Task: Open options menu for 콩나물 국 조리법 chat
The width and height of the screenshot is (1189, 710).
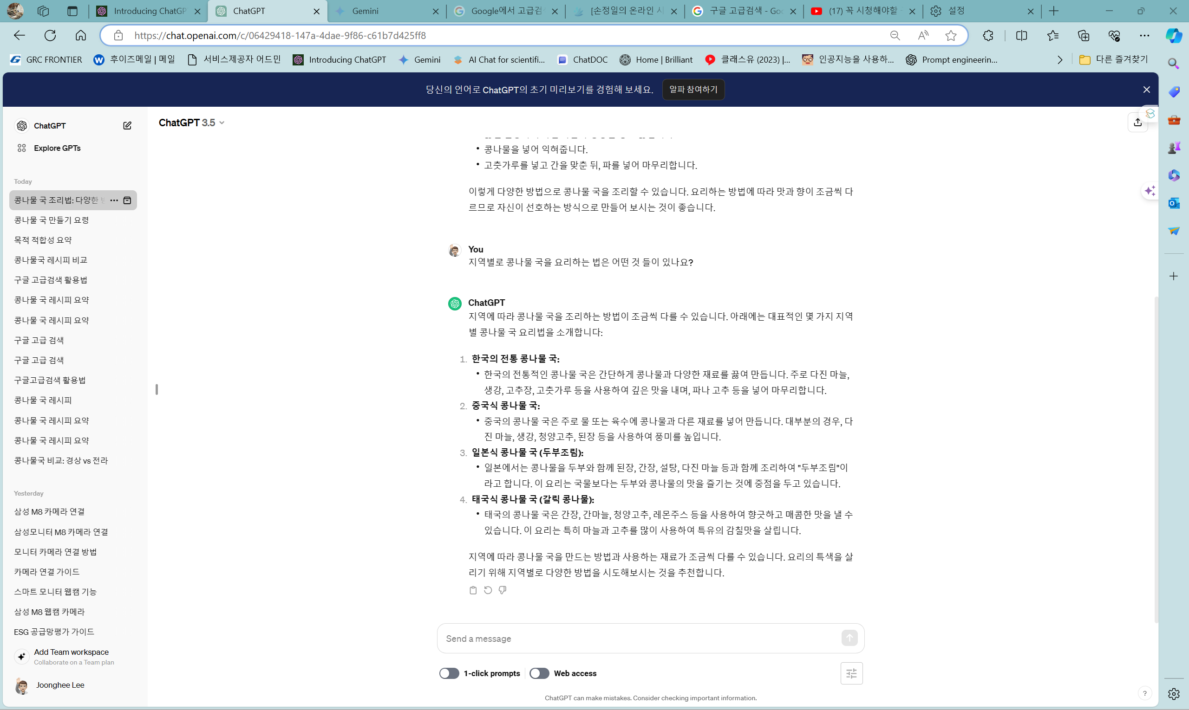Action: [x=114, y=200]
